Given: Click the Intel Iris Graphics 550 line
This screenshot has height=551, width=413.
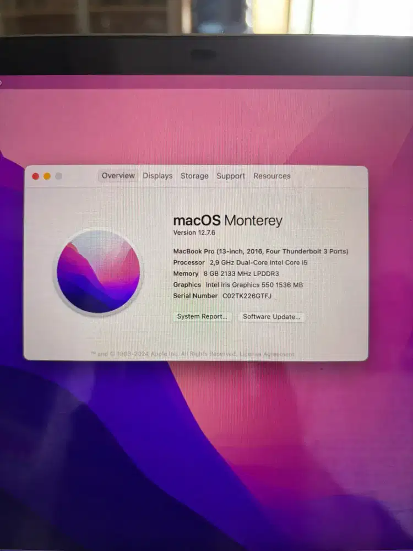Looking at the screenshot, I should pyautogui.click(x=238, y=285).
